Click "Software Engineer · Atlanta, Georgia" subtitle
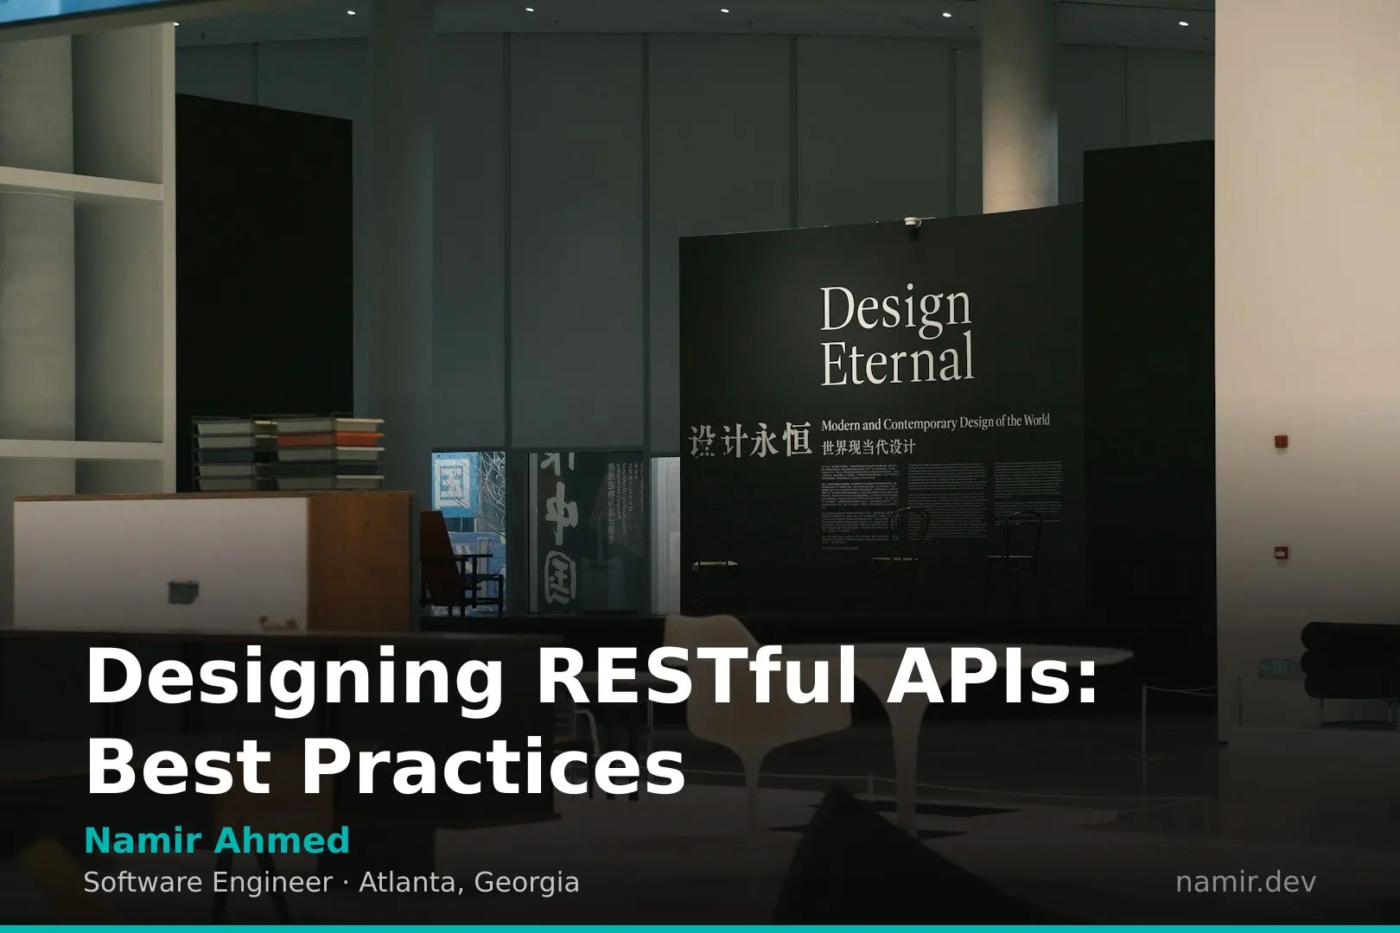This screenshot has height=933, width=1400. pos(331,882)
